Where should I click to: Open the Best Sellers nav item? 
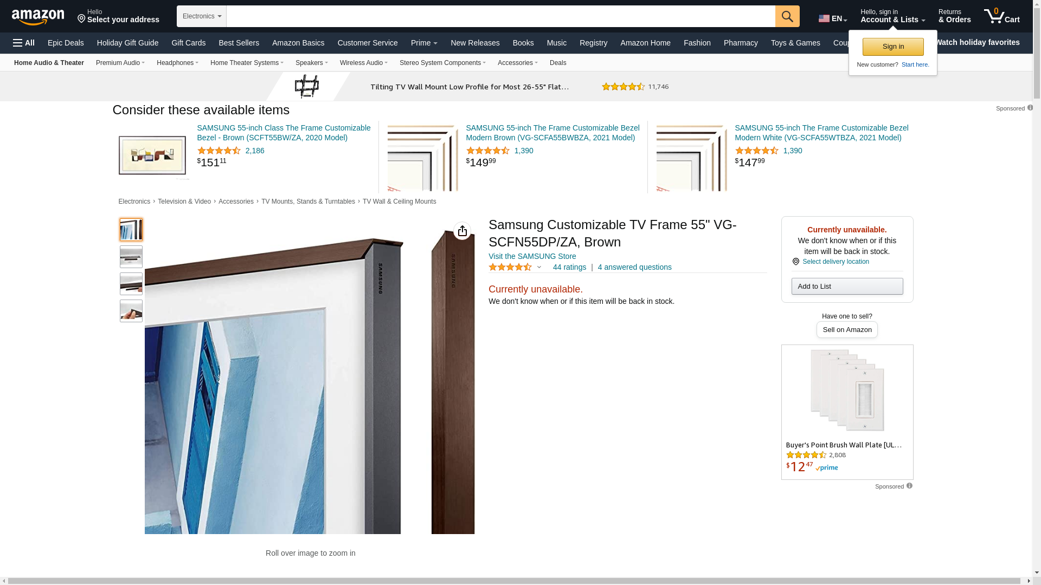coord(239,43)
